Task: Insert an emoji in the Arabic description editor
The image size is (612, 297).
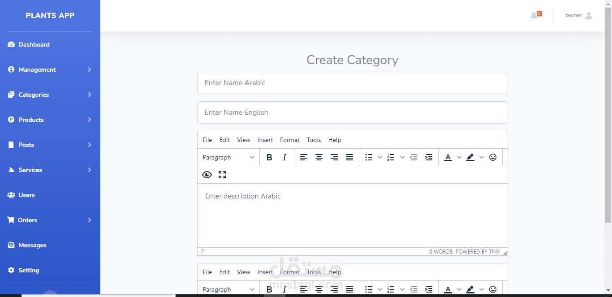Action: (x=493, y=157)
